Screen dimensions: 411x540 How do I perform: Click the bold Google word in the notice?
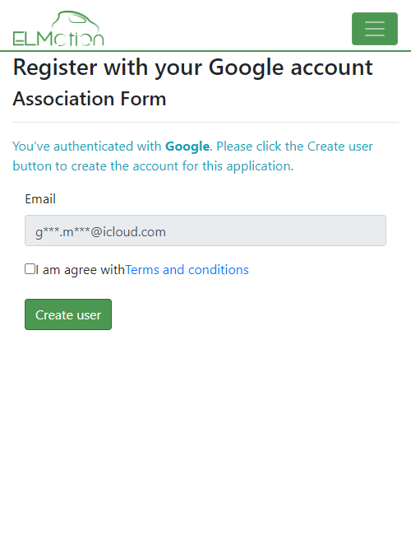(x=187, y=147)
